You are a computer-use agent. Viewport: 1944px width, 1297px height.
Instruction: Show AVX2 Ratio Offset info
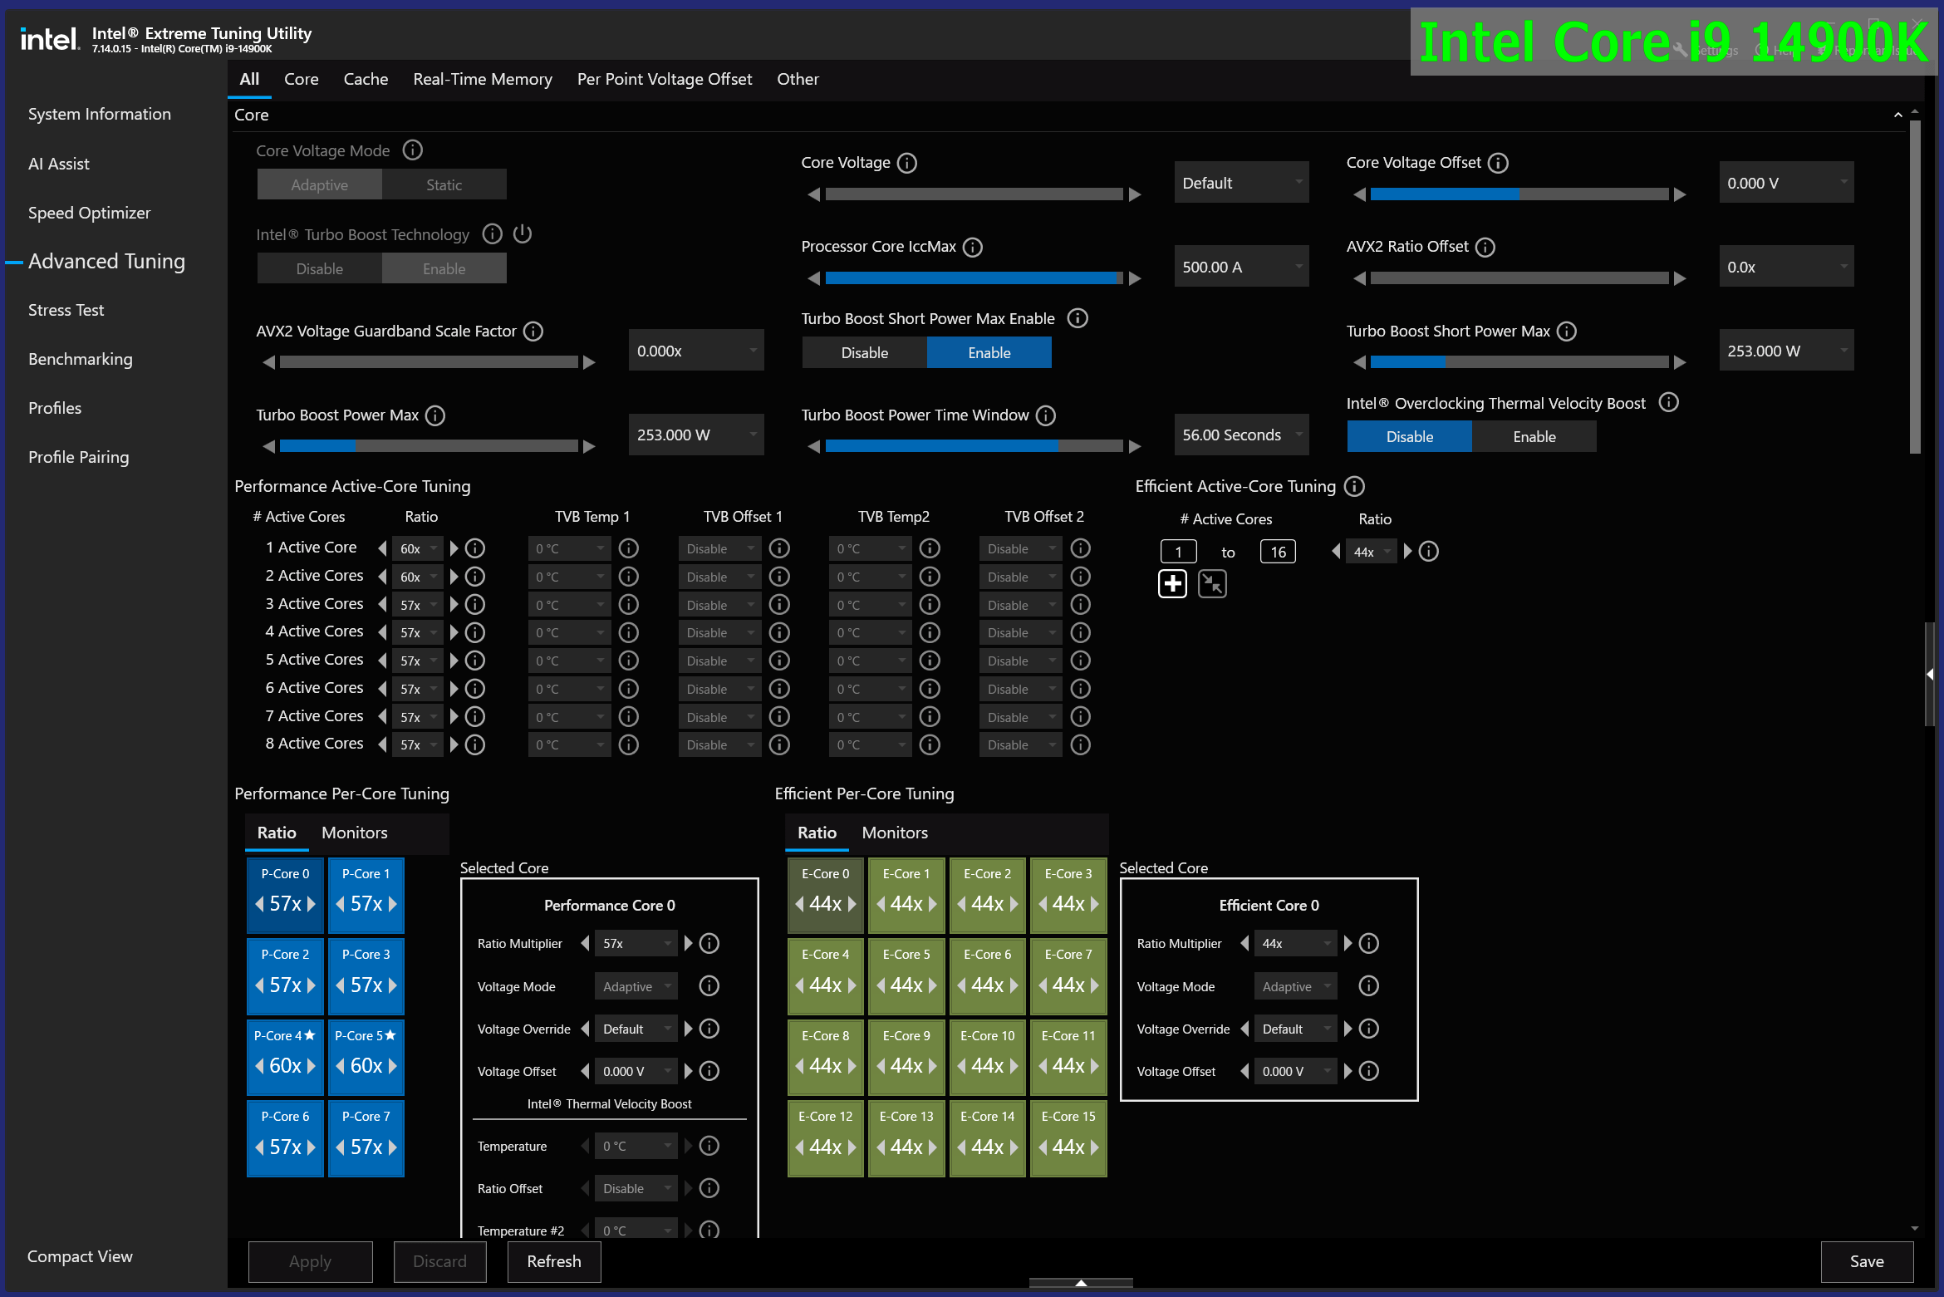pyautogui.click(x=1485, y=247)
